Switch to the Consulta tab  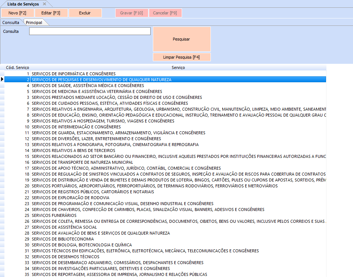11,22
